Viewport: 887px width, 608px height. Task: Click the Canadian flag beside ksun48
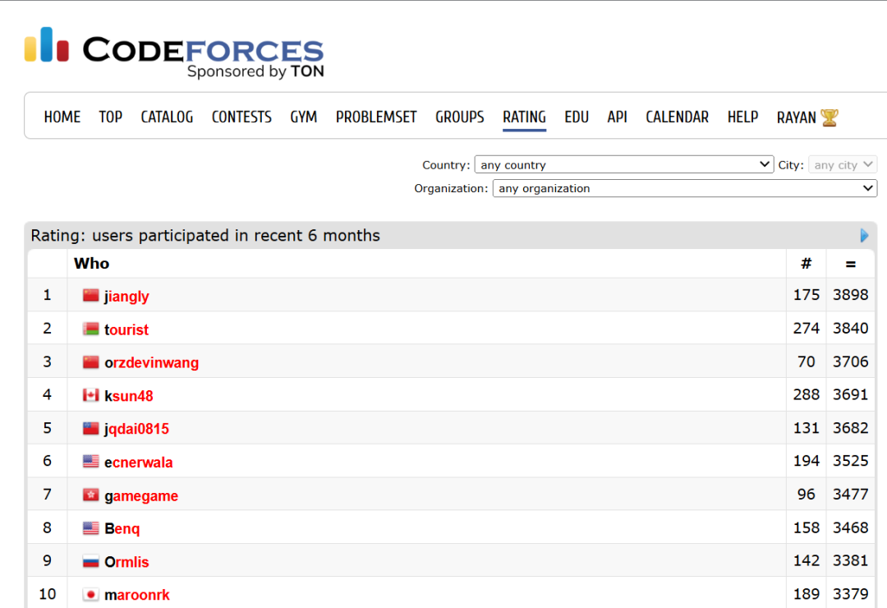pyautogui.click(x=90, y=395)
